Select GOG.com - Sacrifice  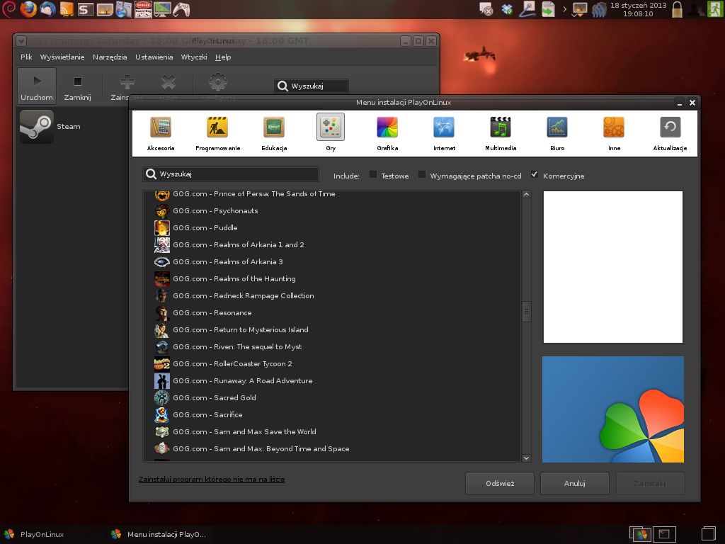(x=207, y=415)
